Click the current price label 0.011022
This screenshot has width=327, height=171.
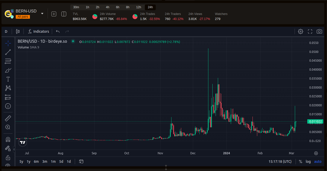pyautogui.click(x=315, y=122)
